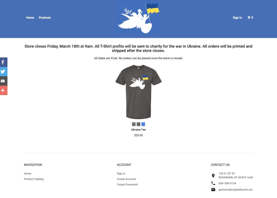Sign In from the top header
Viewport: 277px width, 198px height.
coord(237,18)
